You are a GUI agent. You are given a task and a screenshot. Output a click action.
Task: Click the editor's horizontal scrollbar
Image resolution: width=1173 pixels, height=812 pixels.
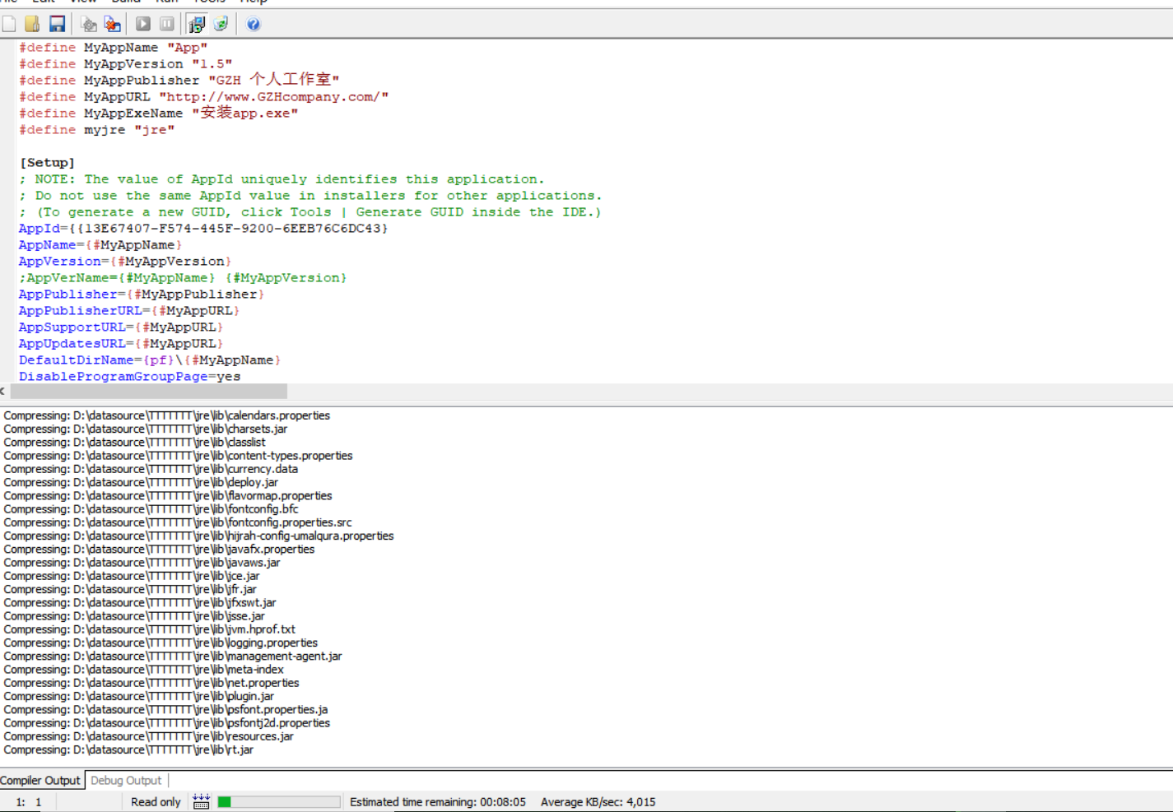(148, 391)
